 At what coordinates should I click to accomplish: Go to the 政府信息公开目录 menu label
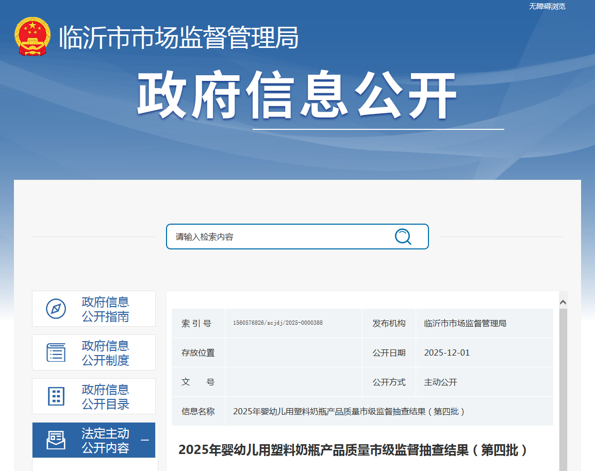click(105, 397)
